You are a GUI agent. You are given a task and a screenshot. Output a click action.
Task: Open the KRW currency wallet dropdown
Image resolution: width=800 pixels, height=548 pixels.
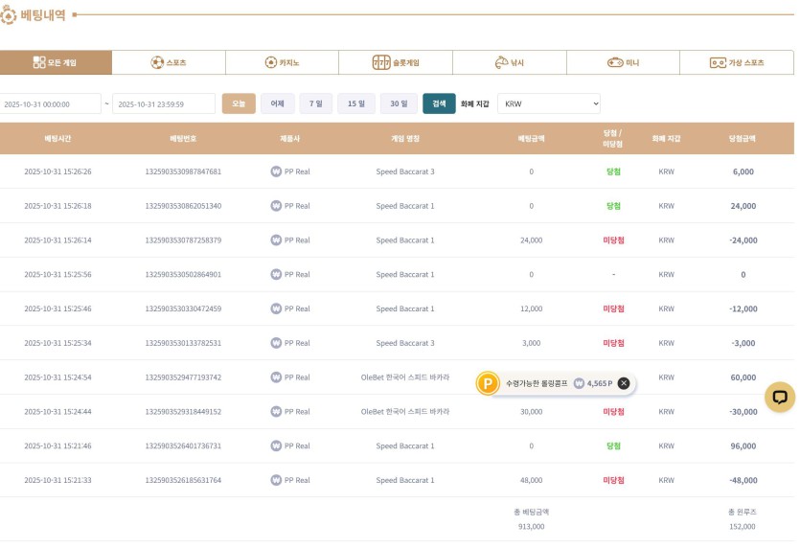pos(548,103)
